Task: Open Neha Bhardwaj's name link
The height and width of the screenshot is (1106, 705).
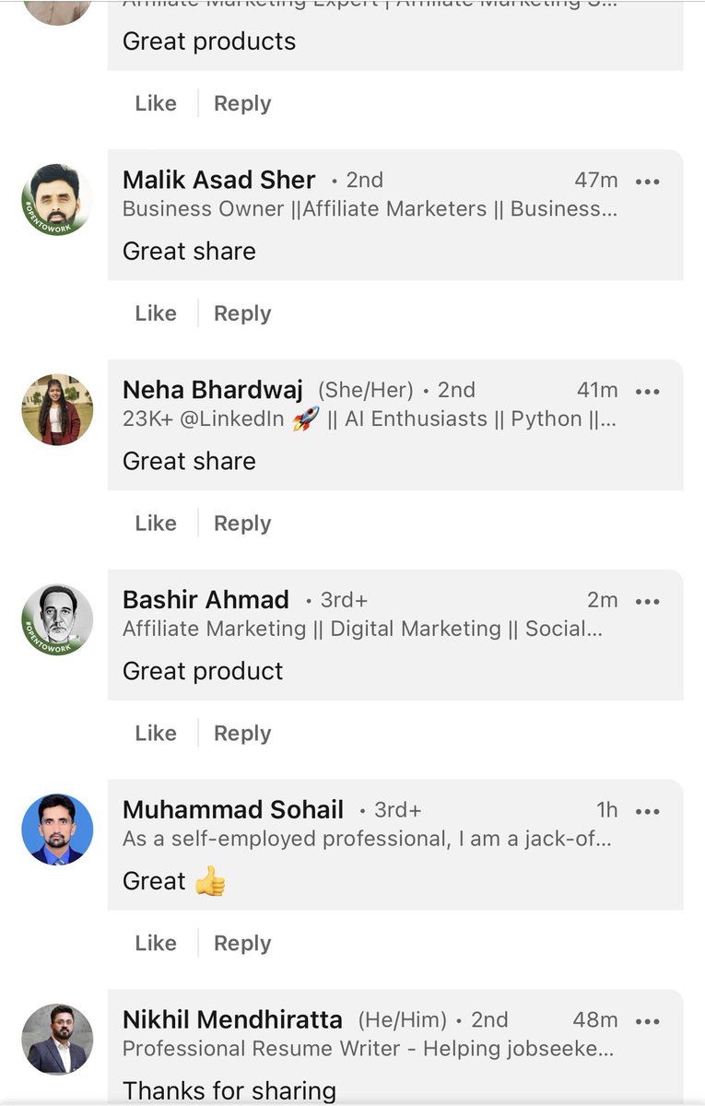Action: [x=213, y=390]
